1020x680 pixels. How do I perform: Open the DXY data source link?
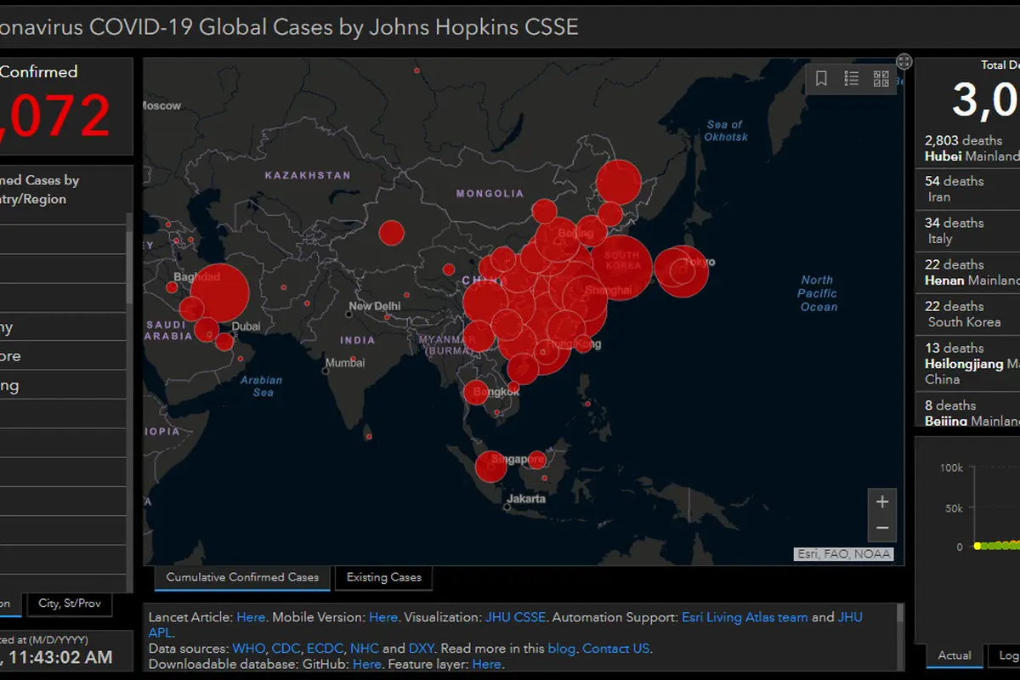(x=421, y=649)
